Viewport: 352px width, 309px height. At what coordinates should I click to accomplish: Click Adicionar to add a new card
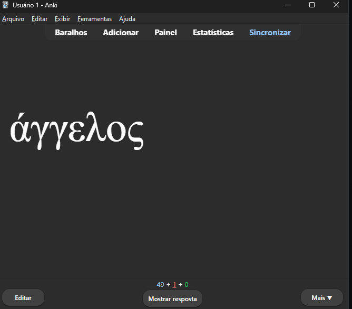[121, 33]
